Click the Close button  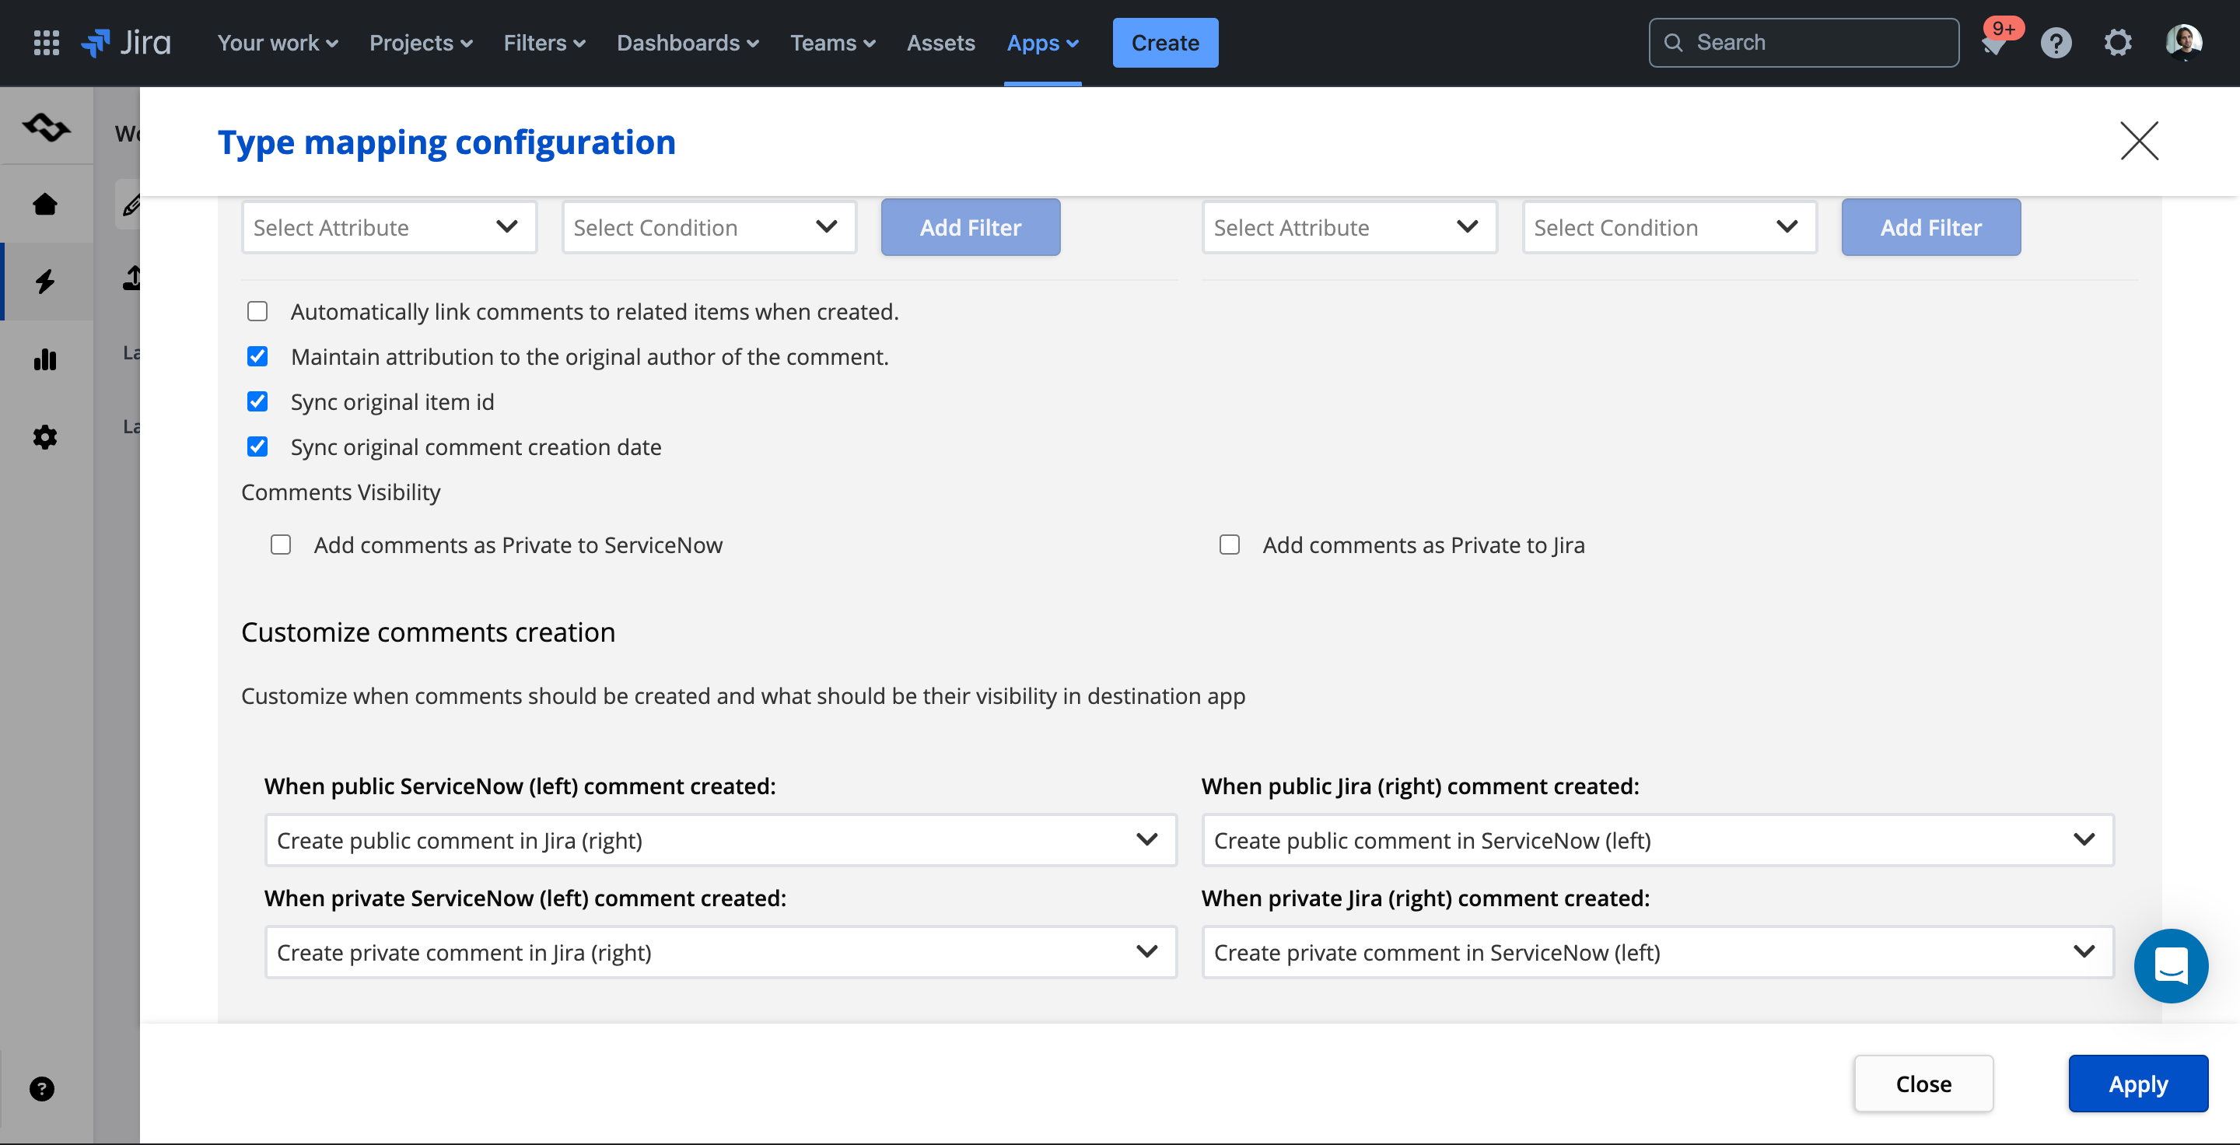1923,1084
